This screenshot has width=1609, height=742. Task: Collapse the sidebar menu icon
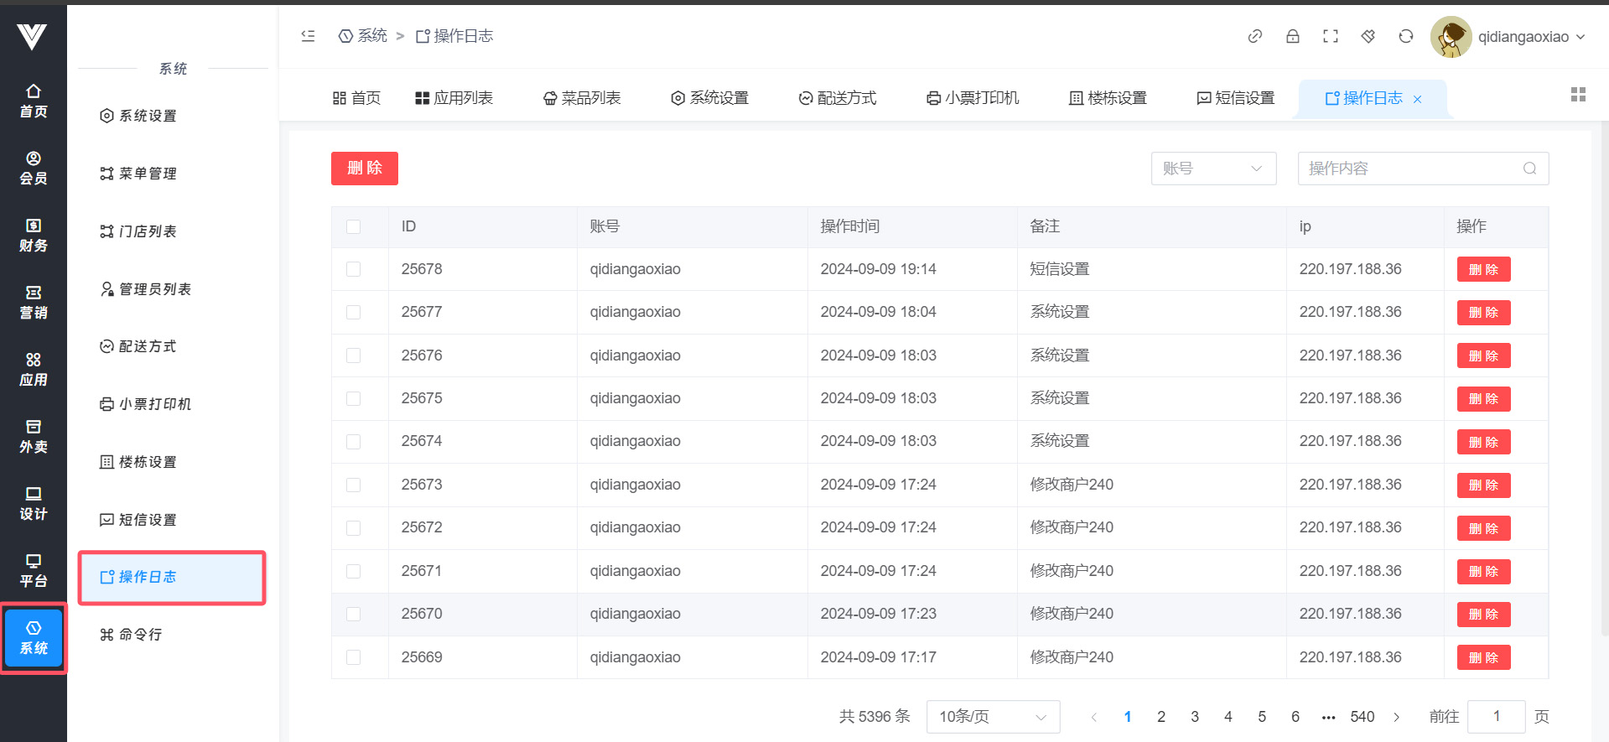tap(308, 36)
